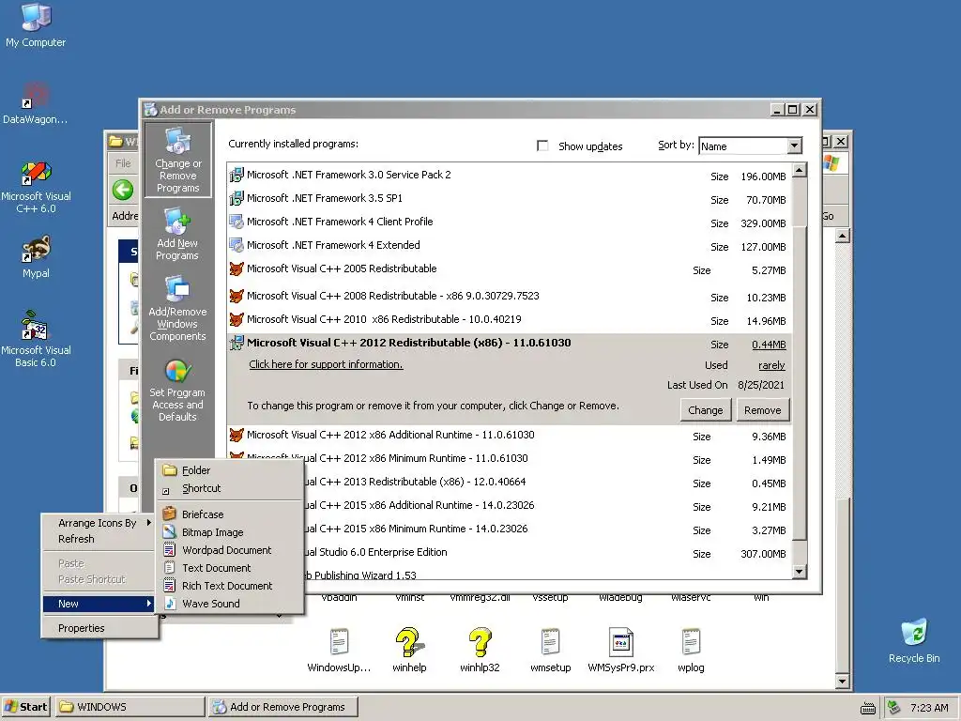
Task: Click the .NET Framework 3.5 SP1 icon
Action: tap(236, 199)
